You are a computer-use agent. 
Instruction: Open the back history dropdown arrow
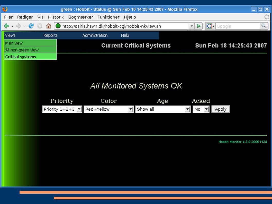point(13,26)
